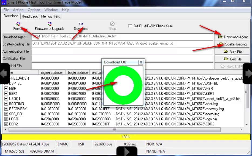The height and width of the screenshot is (156, 252).
Task: Uncheck the UBOOT partition checkbox
Action: (x=6, y=99)
